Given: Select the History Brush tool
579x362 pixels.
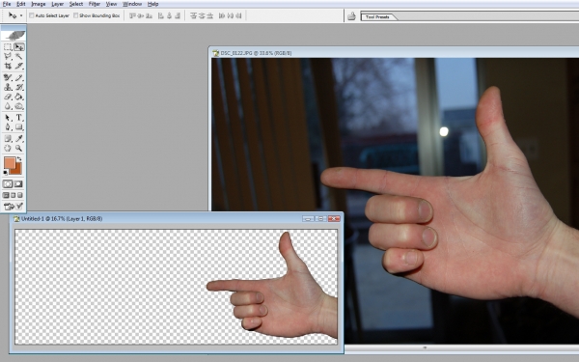Looking at the screenshot, I should pyautogui.click(x=19, y=87).
